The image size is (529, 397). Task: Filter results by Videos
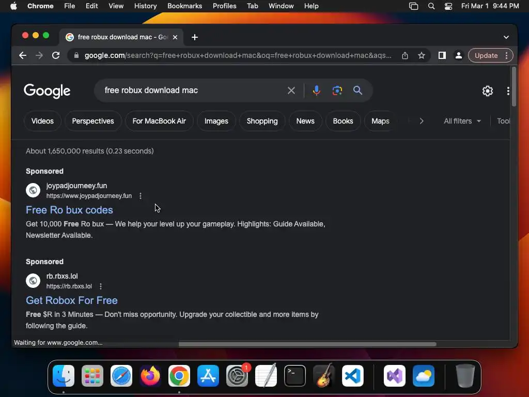(x=42, y=121)
